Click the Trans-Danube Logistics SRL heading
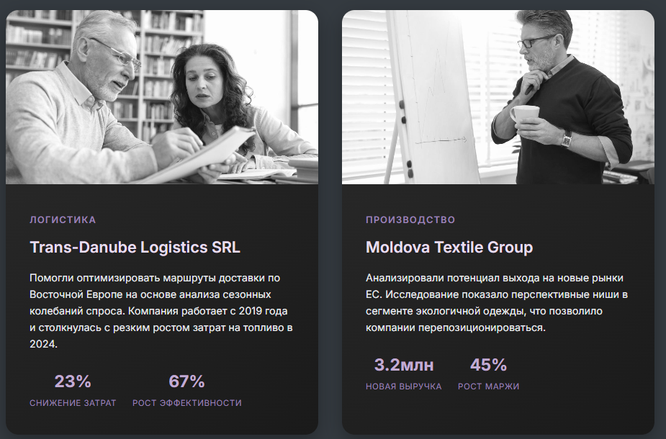 (x=135, y=247)
